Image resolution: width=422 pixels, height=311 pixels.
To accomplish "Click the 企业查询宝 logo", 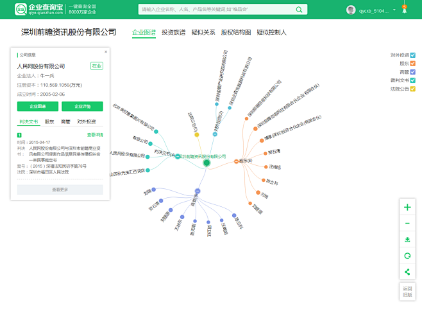I will pos(39,9).
